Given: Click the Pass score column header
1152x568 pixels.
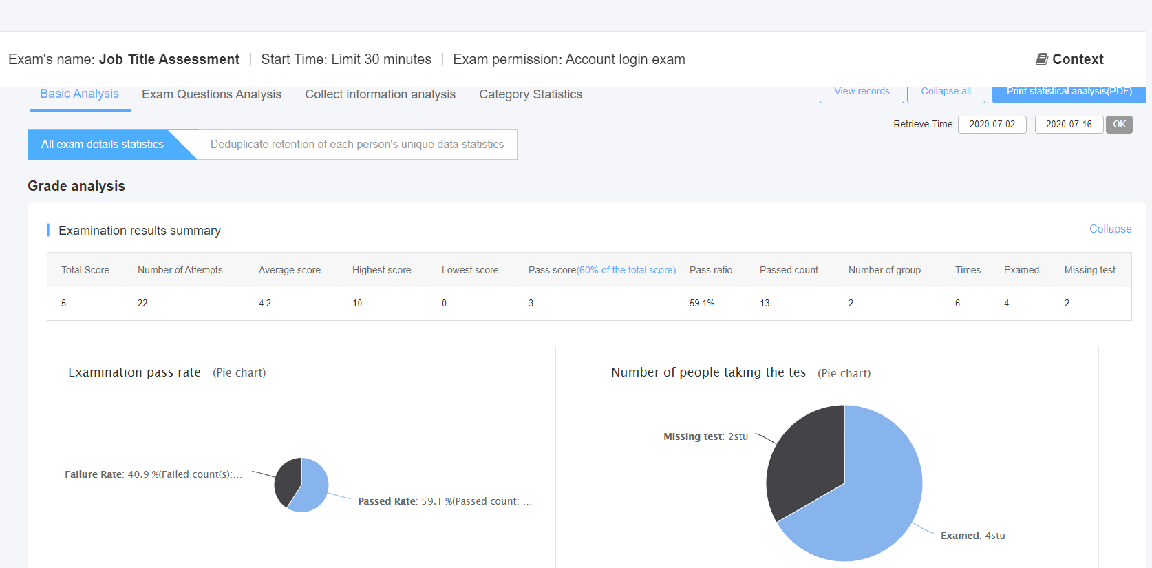Looking at the screenshot, I should 602,271.
